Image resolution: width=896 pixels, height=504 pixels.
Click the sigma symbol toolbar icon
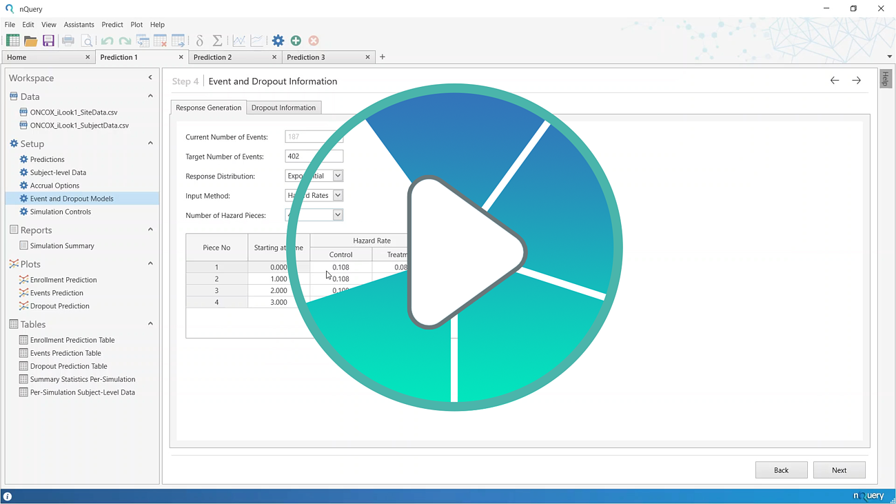pos(217,41)
